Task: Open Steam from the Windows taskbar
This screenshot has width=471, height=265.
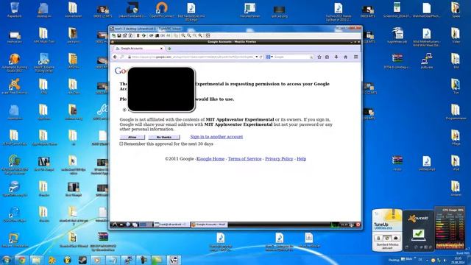Action: point(82,260)
